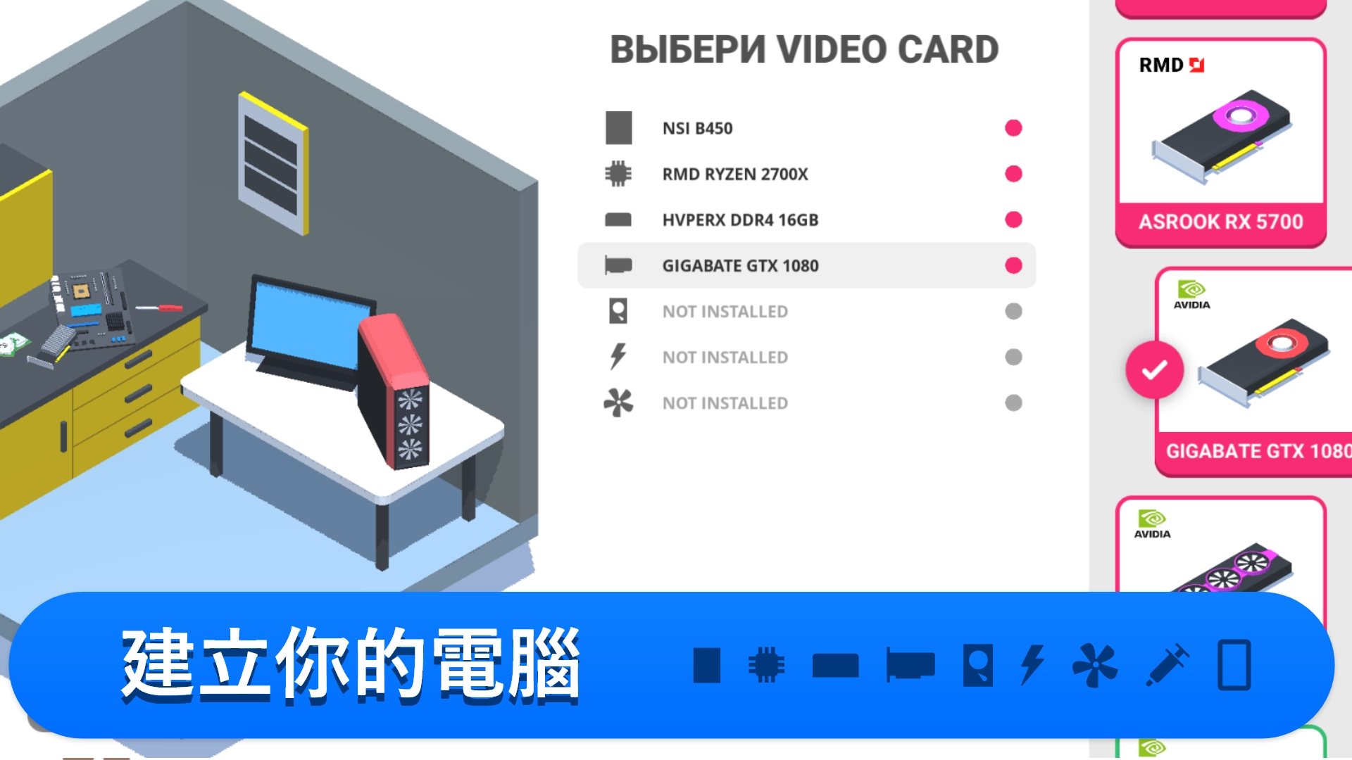1352x760 pixels.
Task: Select ASROOK RX 5700 card button
Action: 1222,138
